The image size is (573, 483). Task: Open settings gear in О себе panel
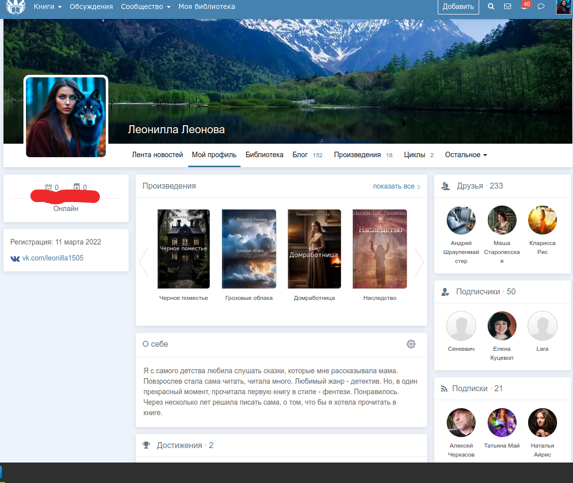411,344
